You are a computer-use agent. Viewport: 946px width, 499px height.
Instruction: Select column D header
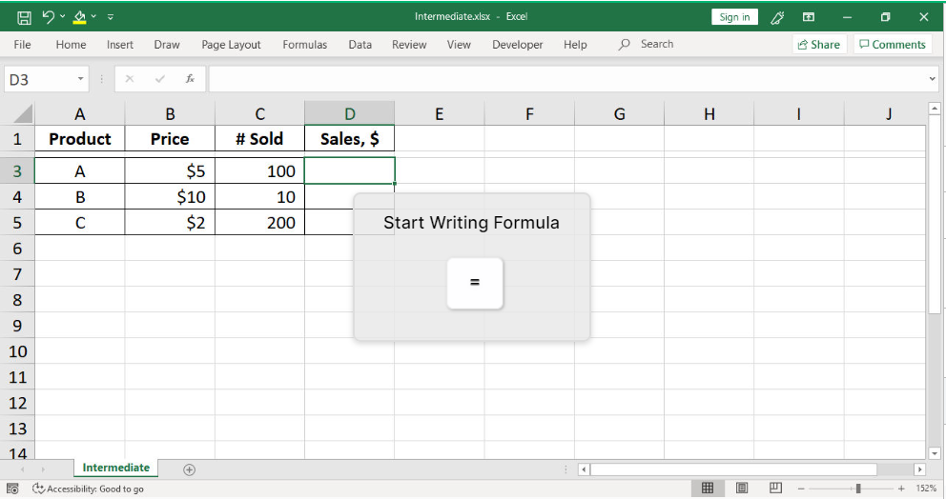click(x=350, y=114)
